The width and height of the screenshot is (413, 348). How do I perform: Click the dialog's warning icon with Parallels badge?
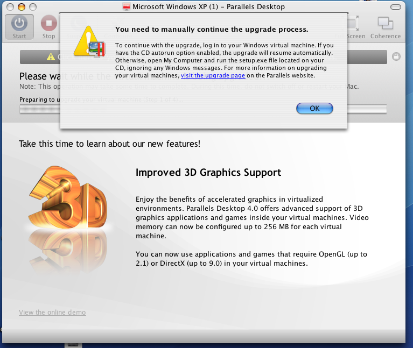(89, 42)
